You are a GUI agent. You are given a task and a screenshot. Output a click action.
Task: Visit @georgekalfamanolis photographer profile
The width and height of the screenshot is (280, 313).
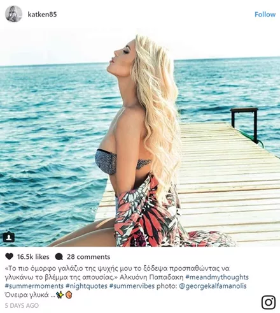point(213,286)
